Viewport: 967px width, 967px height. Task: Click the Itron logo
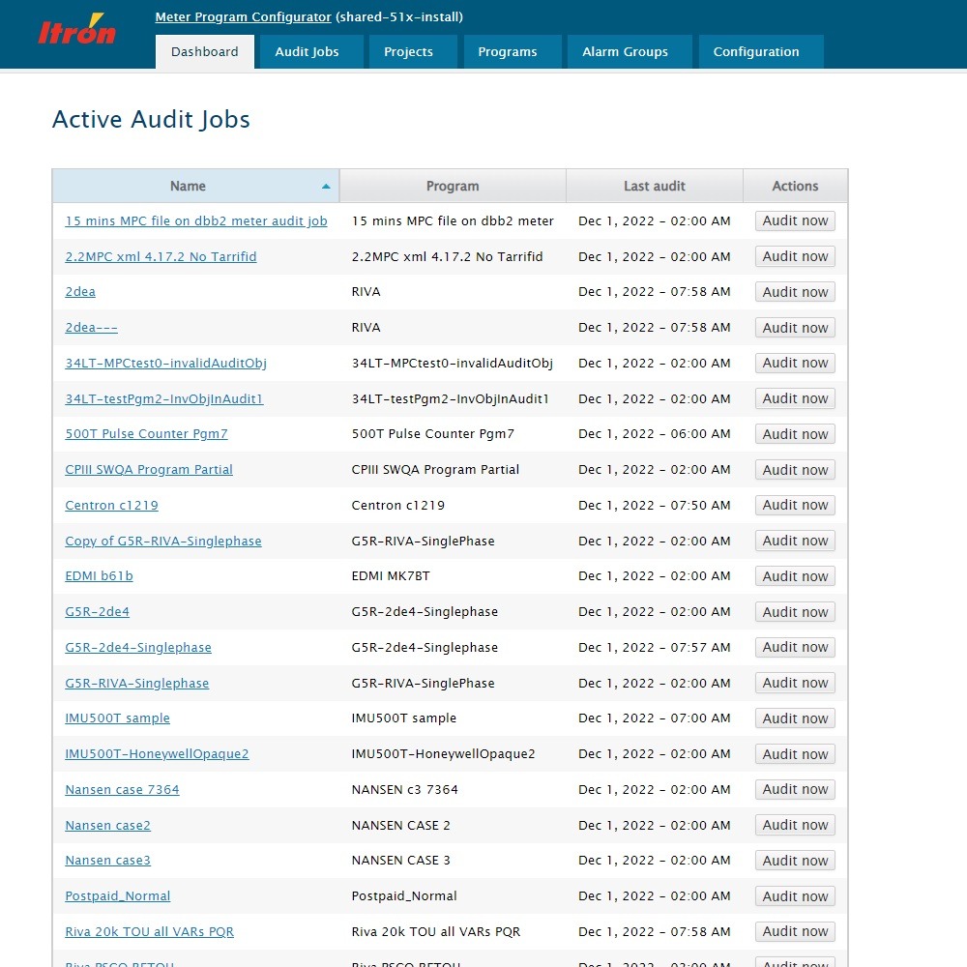point(76,31)
